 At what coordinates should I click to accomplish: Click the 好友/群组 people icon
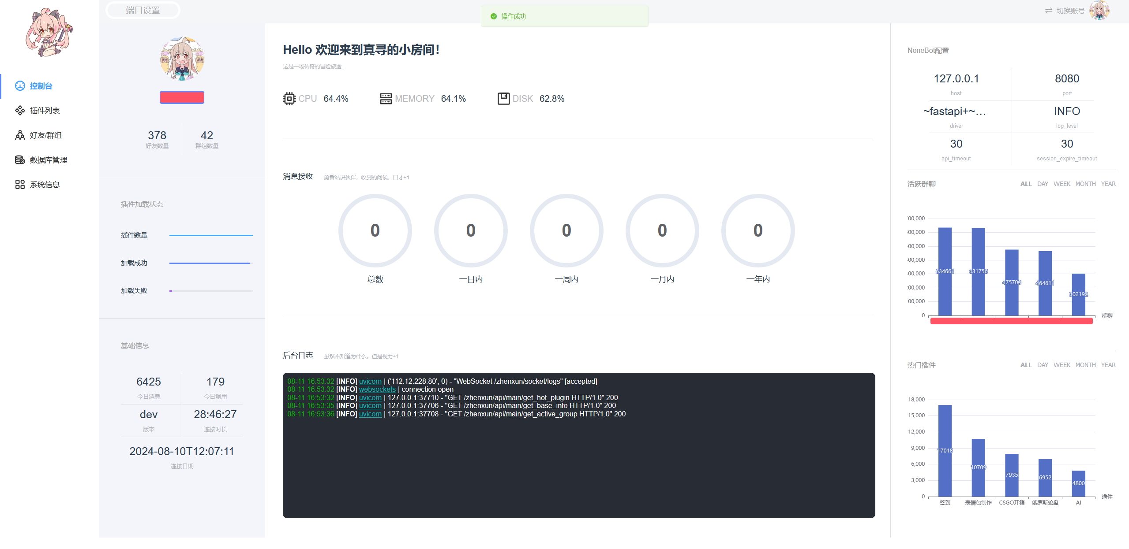(20, 135)
